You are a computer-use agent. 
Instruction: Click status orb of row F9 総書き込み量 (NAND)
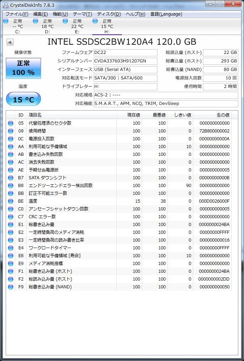[11, 287]
